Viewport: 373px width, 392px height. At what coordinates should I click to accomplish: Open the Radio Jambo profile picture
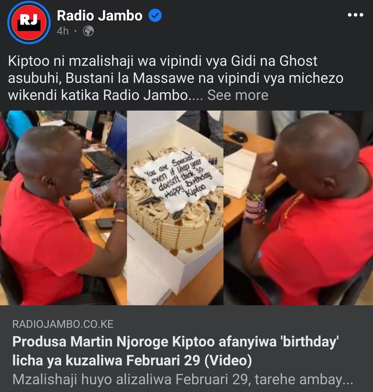coord(29,22)
